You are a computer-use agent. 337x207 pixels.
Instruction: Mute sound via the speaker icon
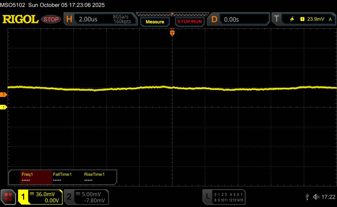316,197
